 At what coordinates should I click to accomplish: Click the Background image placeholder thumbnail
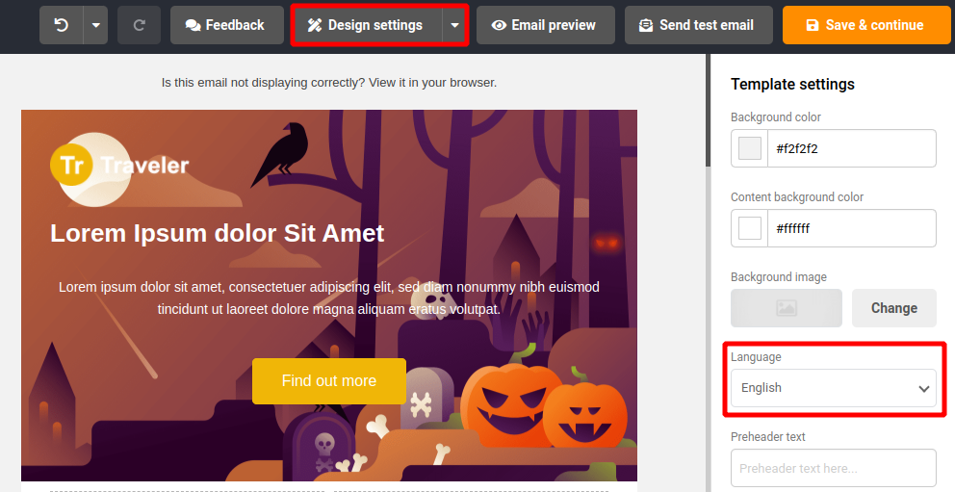[x=787, y=308]
